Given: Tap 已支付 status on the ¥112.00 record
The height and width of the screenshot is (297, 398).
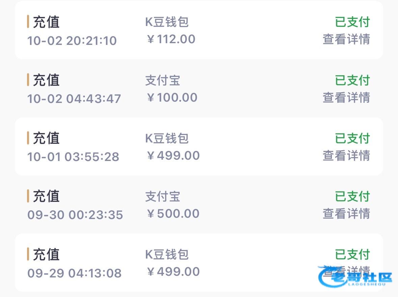Looking at the screenshot, I should pos(352,22).
